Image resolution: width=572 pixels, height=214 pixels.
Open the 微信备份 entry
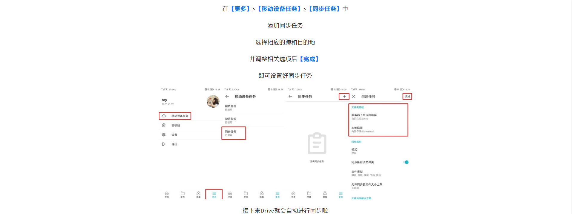231,120
